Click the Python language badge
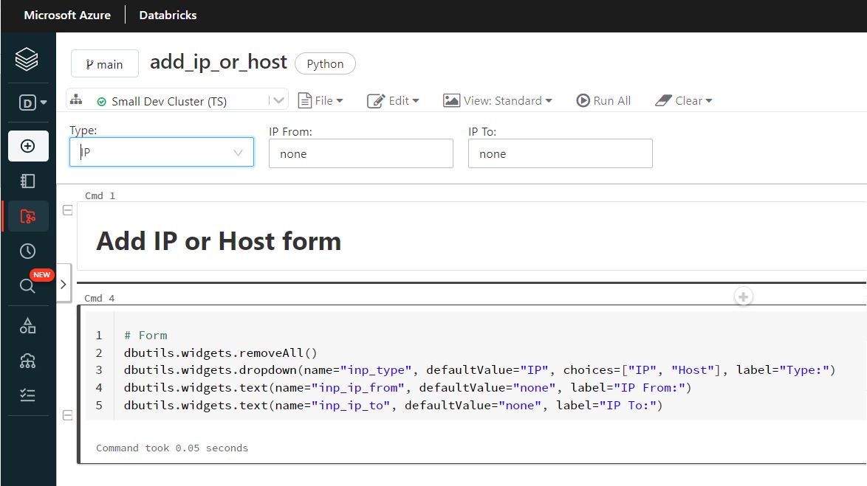Screen dimensions: 867x486 pos(325,63)
